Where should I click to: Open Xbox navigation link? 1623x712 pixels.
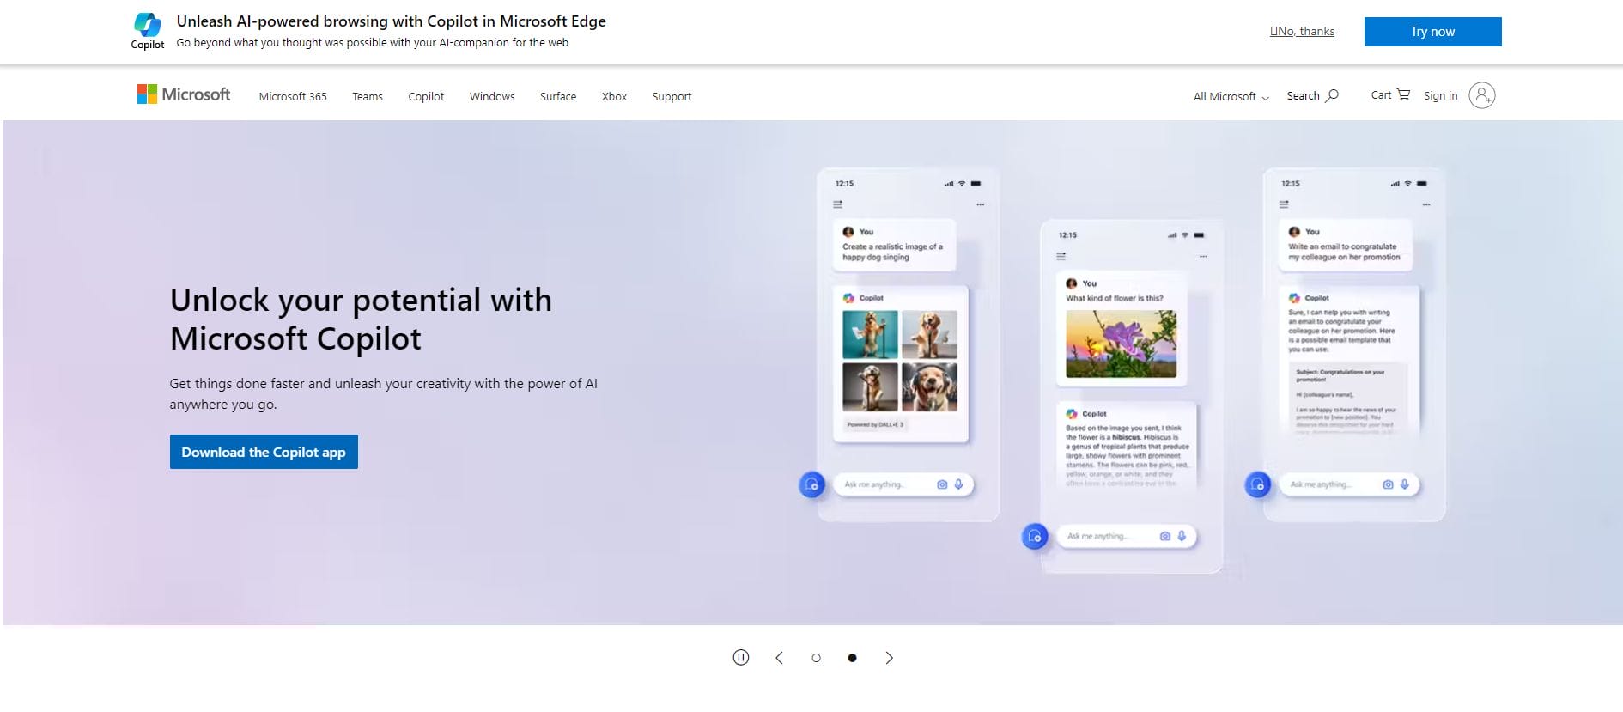614,96
